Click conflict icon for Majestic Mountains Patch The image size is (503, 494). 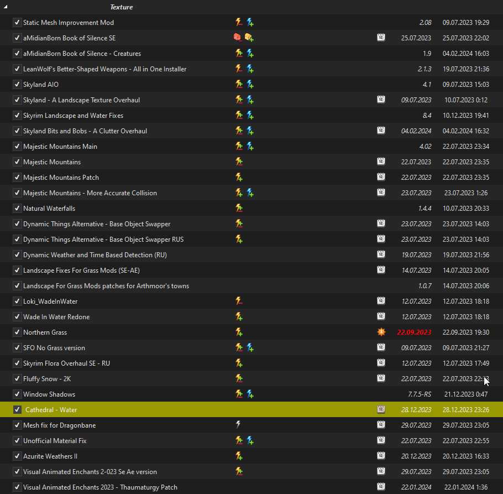(239, 177)
